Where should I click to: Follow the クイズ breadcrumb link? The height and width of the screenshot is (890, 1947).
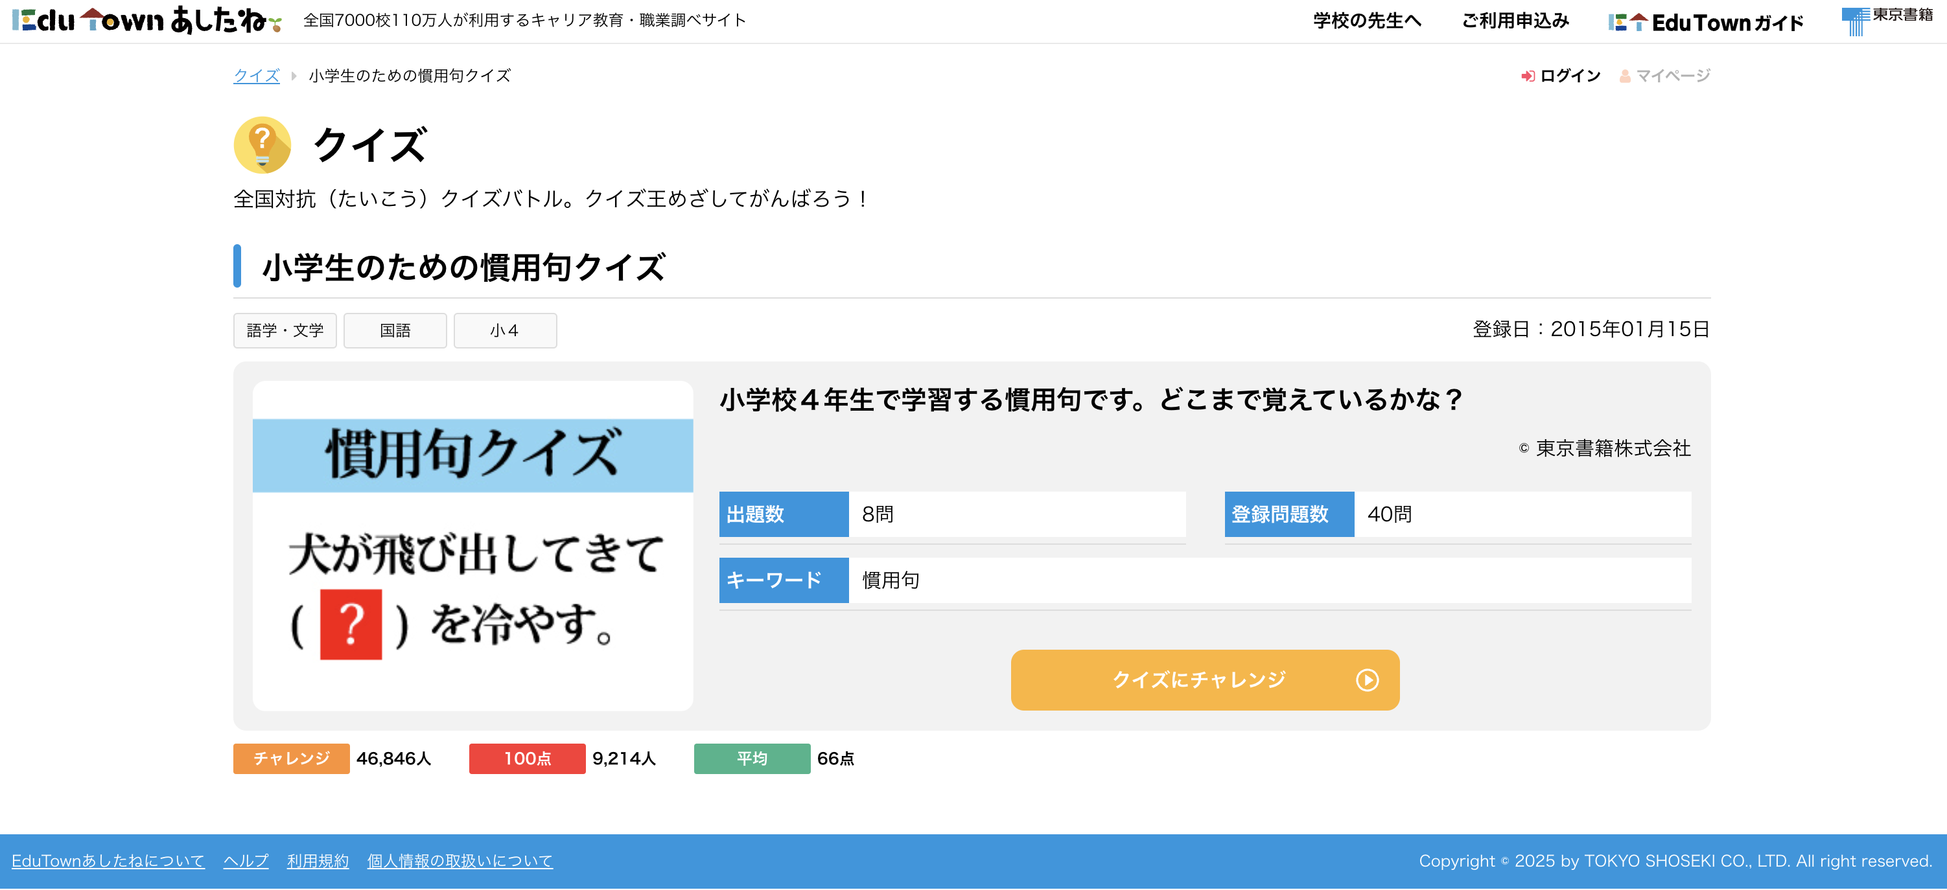pyautogui.click(x=256, y=76)
